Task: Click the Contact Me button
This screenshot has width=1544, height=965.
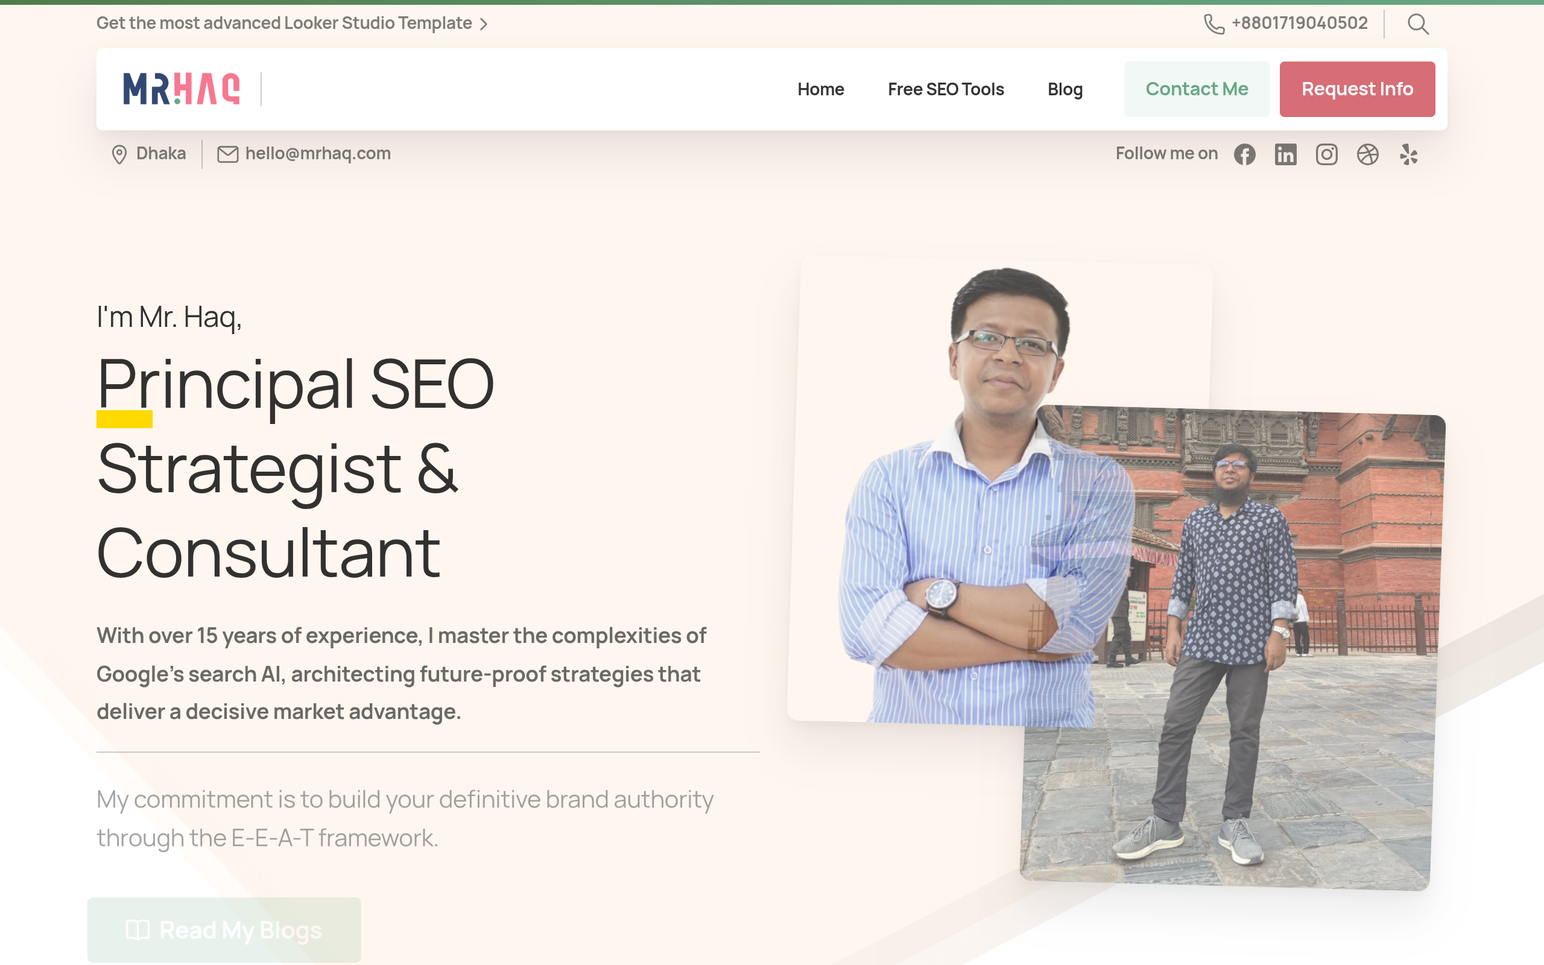Action: (x=1197, y=89)
